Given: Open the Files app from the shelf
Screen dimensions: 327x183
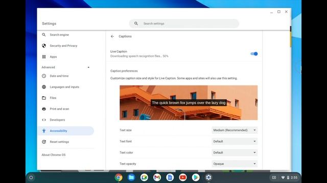Looking at the screenshot, I should 131,177.
